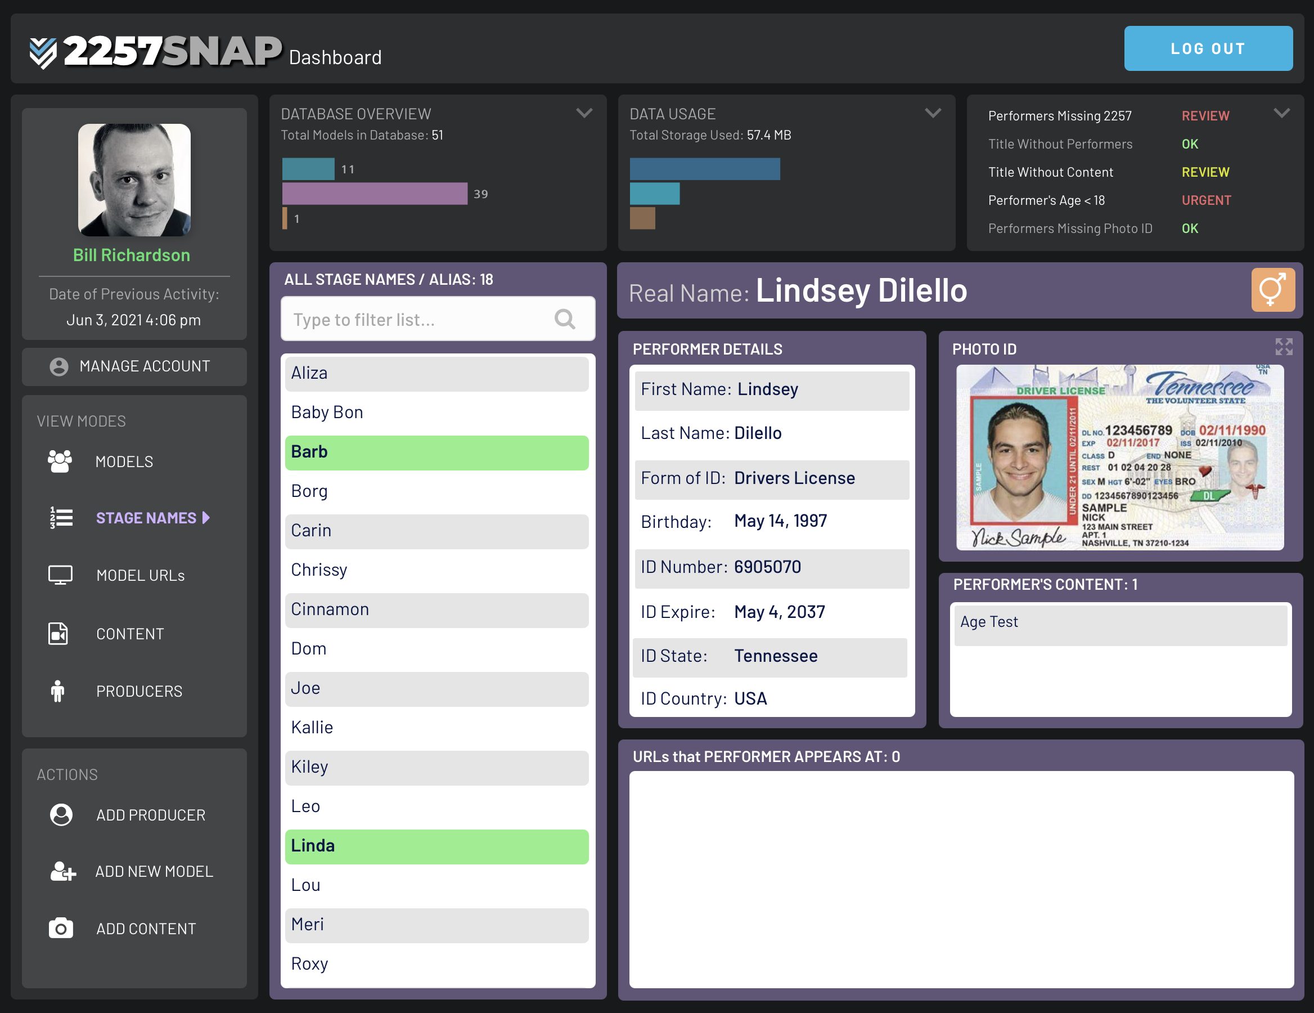1314x1013 pixels.
Task: Click the Add New Model icon
Action: pos(62,871)
